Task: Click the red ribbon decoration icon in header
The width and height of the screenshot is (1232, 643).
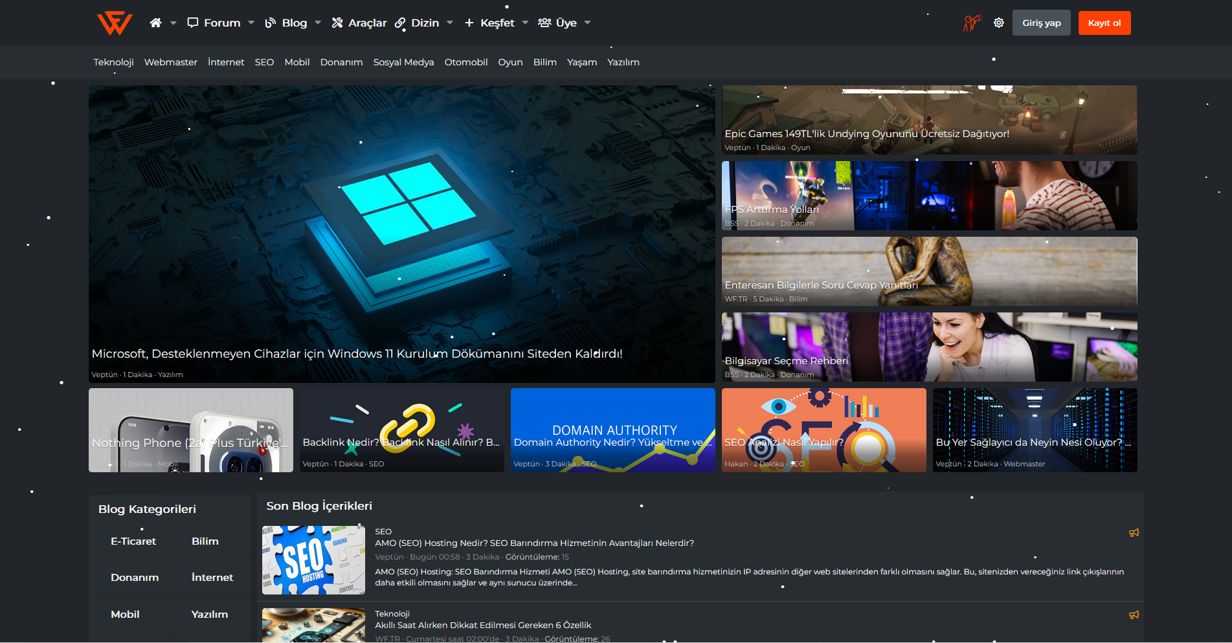Action: tap(972, 23)
